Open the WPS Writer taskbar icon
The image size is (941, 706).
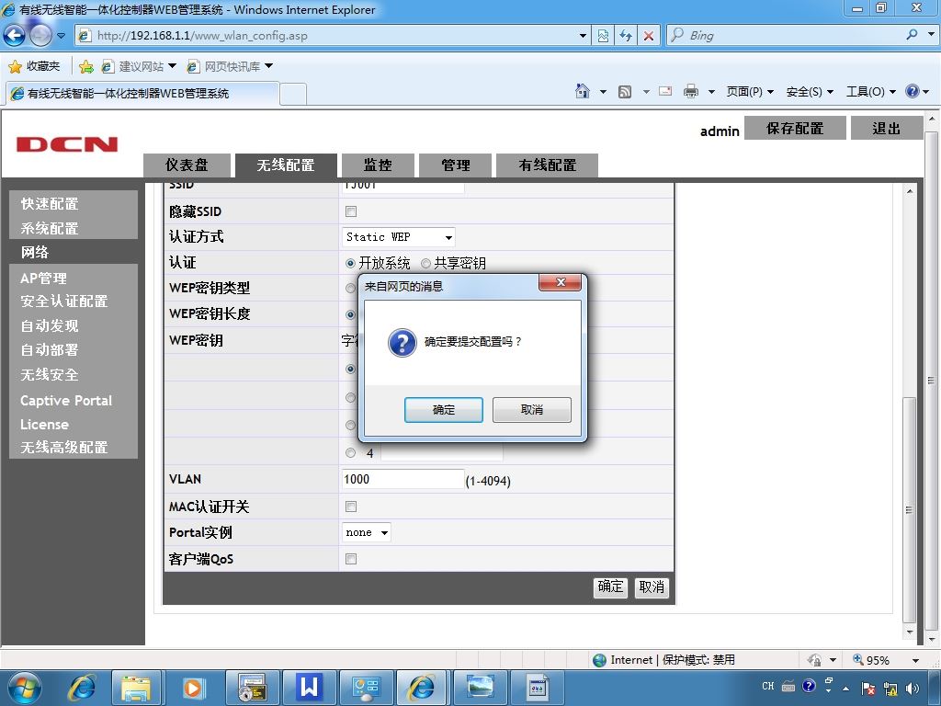(x=309, y=688)
